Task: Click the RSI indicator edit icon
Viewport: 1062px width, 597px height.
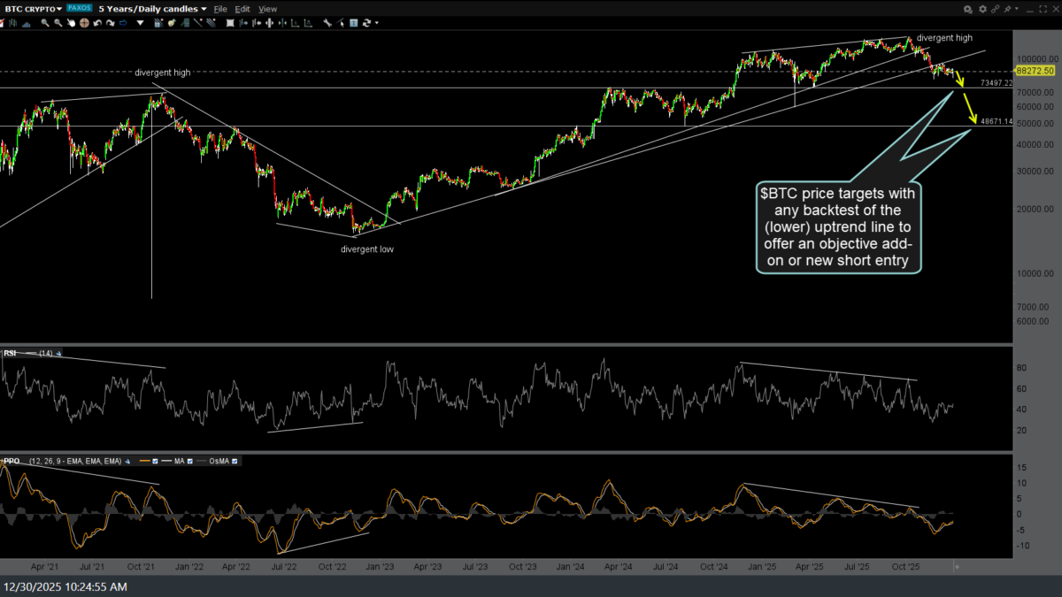Action: pyautogui.click(x=59, y=354)
